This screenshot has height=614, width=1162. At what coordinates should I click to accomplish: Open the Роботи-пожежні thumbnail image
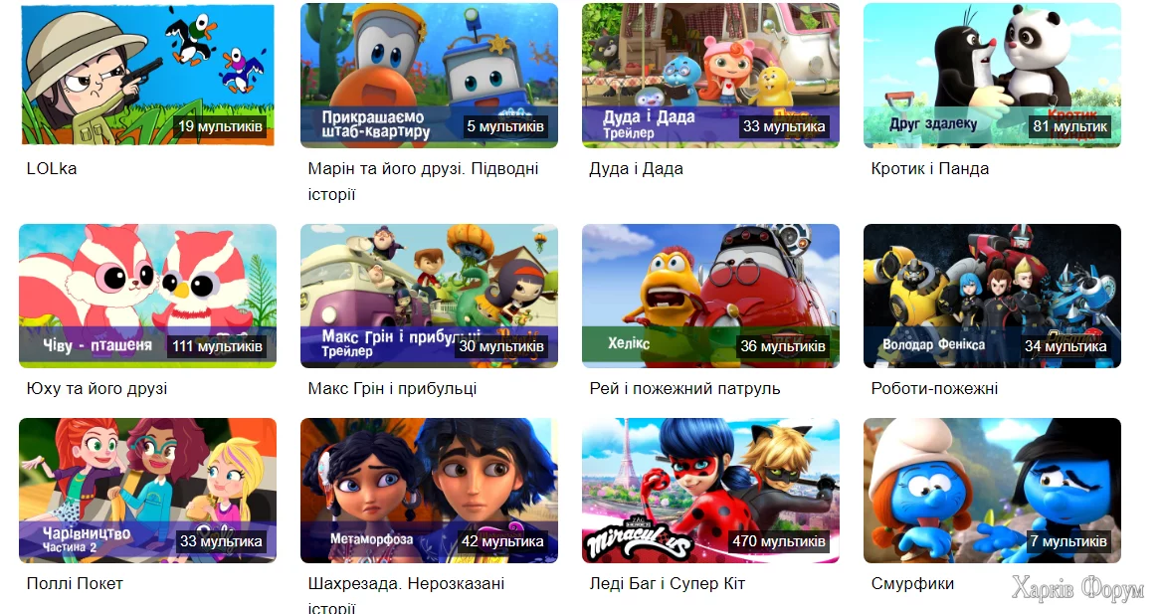point(992,296)
